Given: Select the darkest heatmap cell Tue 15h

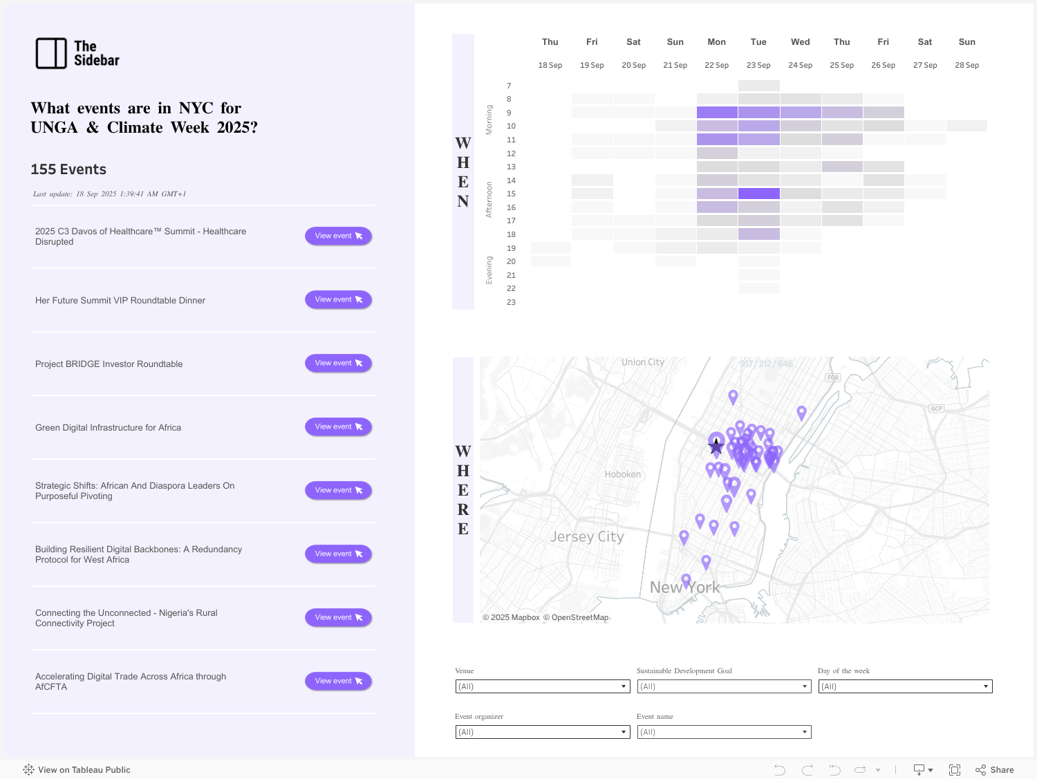Looking at the screenshot, I should point(759,194).
